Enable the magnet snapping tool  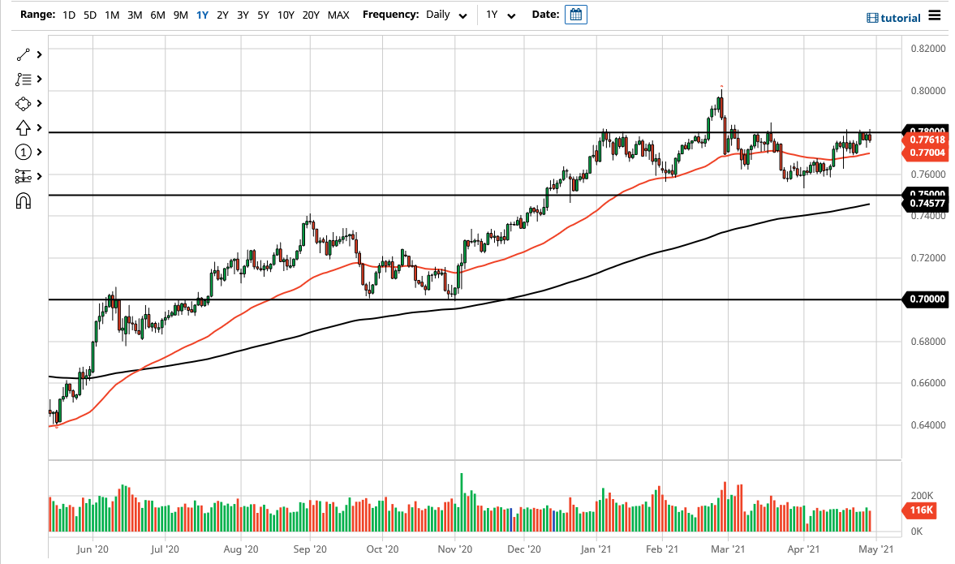23,200
